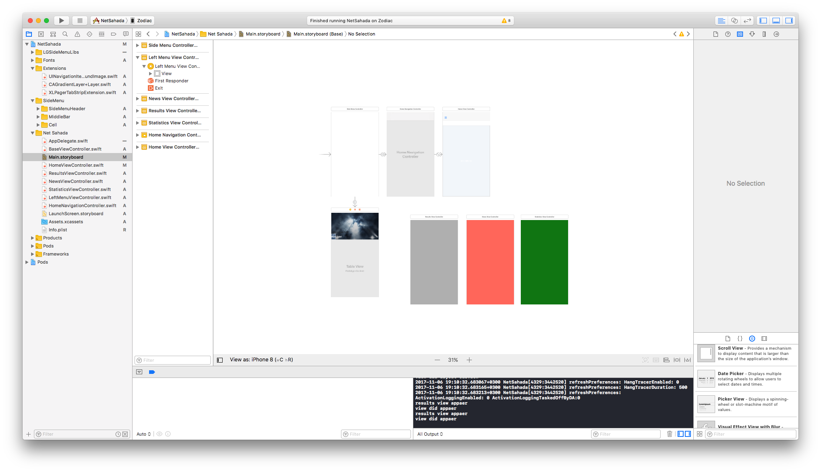Open the Attributes inspector
Screen dimensions: 821x472
(x=752, y=34)
